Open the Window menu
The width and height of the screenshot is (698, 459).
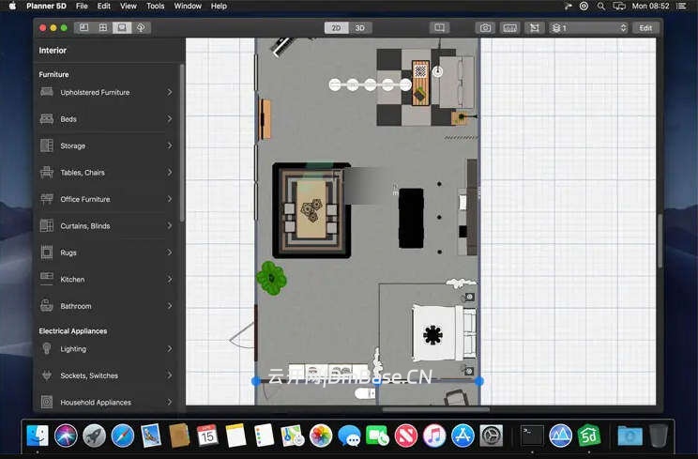188,7
